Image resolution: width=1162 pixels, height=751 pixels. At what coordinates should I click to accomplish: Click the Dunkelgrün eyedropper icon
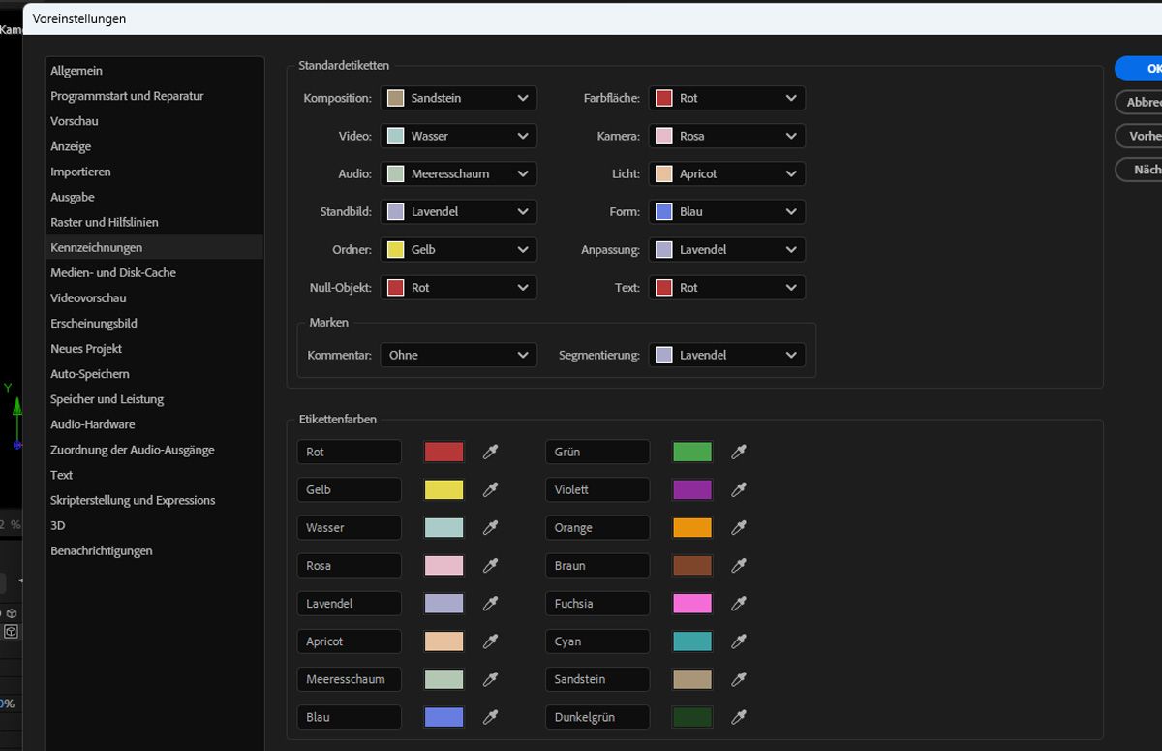[x=739, y=717]
